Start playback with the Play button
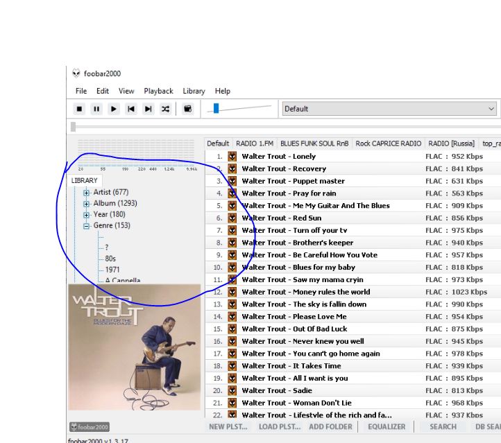 pyautogui.click(x=114, y=109)
